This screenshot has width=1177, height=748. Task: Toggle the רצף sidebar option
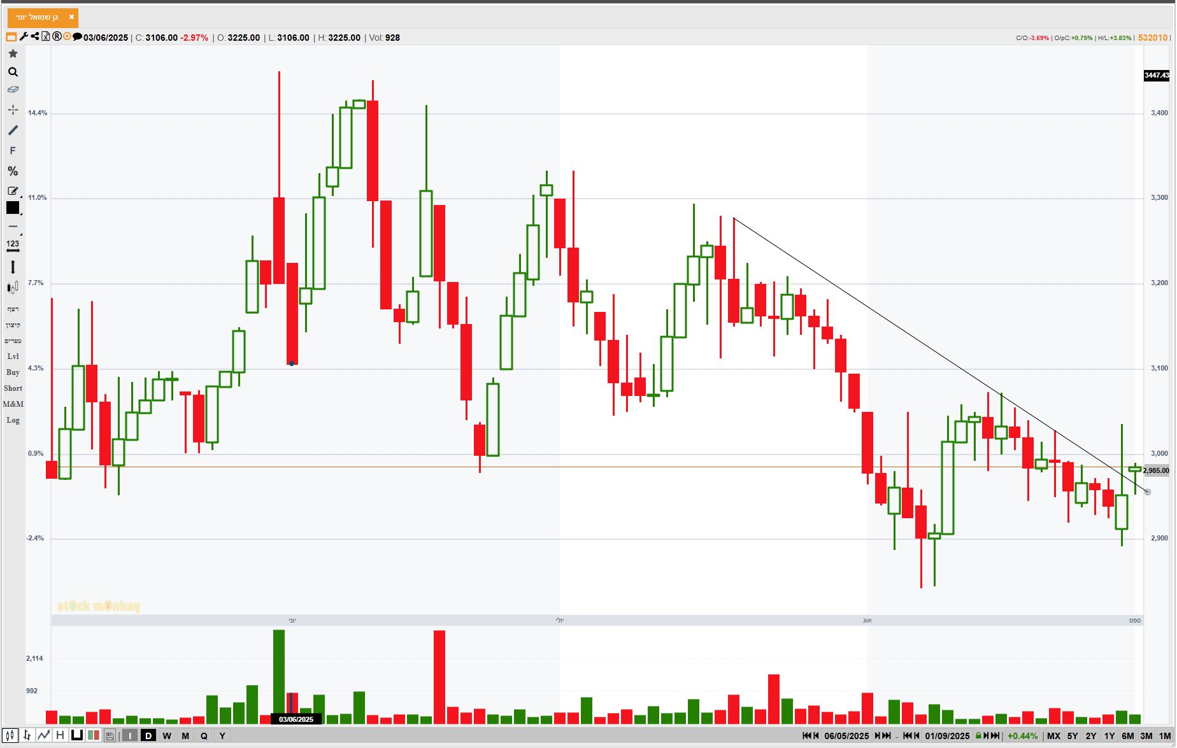[13, 309]
